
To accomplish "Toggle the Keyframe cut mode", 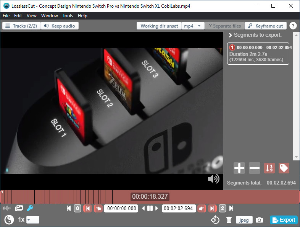I will click(266, 26).
